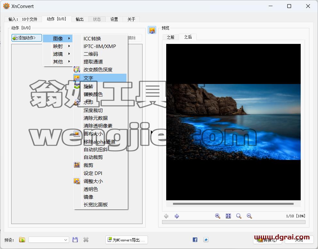Open the Facebook share icon
The height and width of the screenshot is (249, 318).
click(195, 240)
